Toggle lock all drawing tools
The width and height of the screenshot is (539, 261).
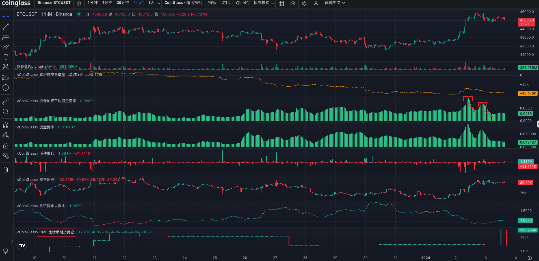tap(6, 146)
